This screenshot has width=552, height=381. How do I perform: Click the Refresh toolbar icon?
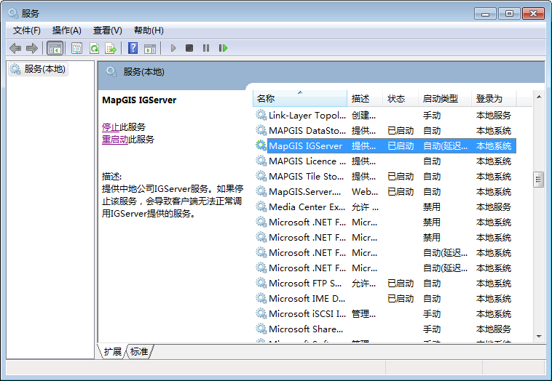pyautogui.click(x=94, y=48)
